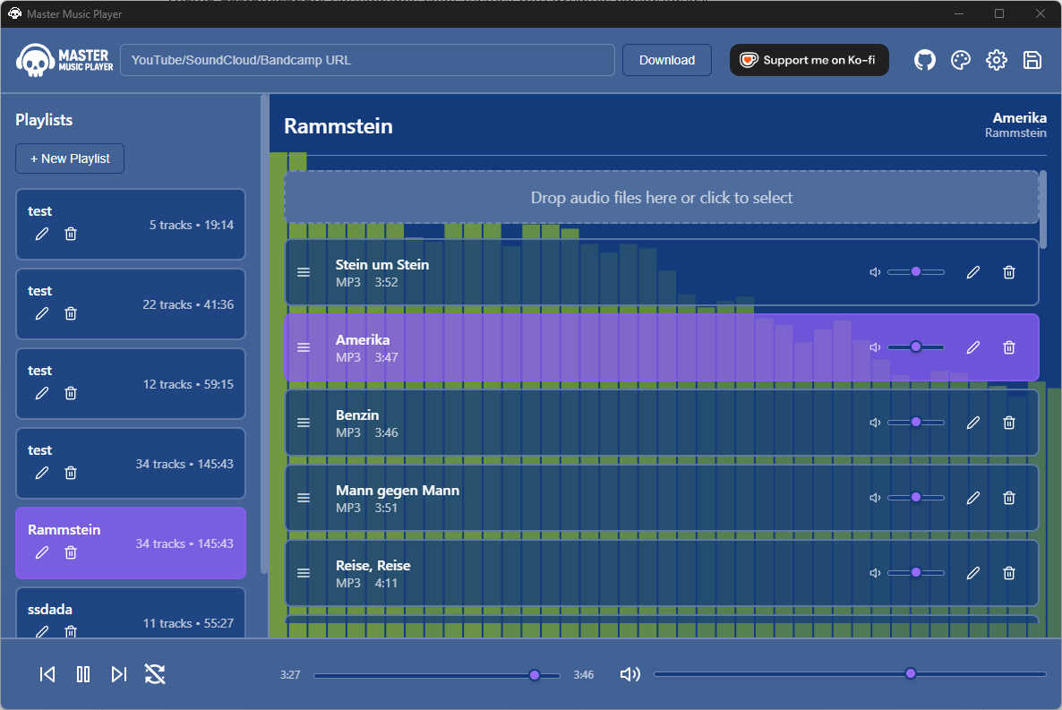Click the Reise, Reise drag handle

(304, 573)
